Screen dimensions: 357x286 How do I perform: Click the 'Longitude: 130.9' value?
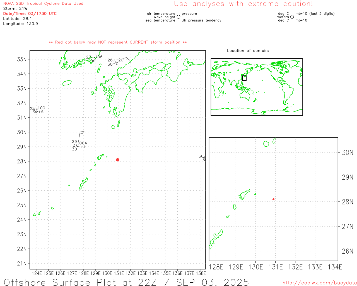coord(20,24)
